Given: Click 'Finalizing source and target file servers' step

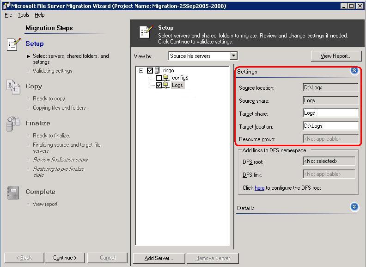Looking at the screenshot, I should tap(67, 148).
